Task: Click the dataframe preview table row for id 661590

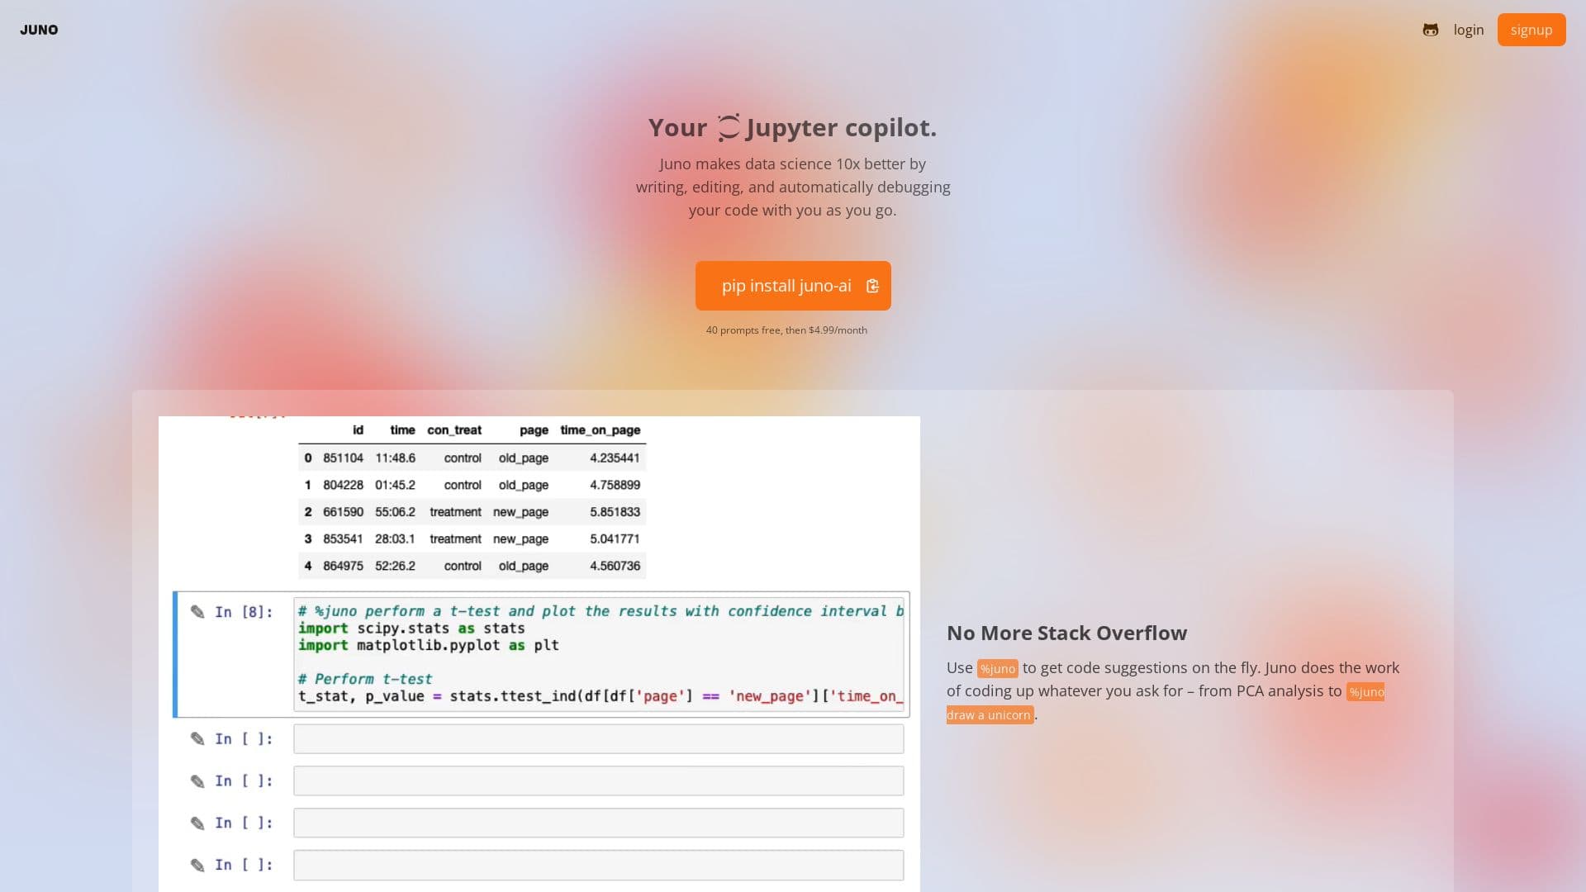Action: click(x=471, y=512)
